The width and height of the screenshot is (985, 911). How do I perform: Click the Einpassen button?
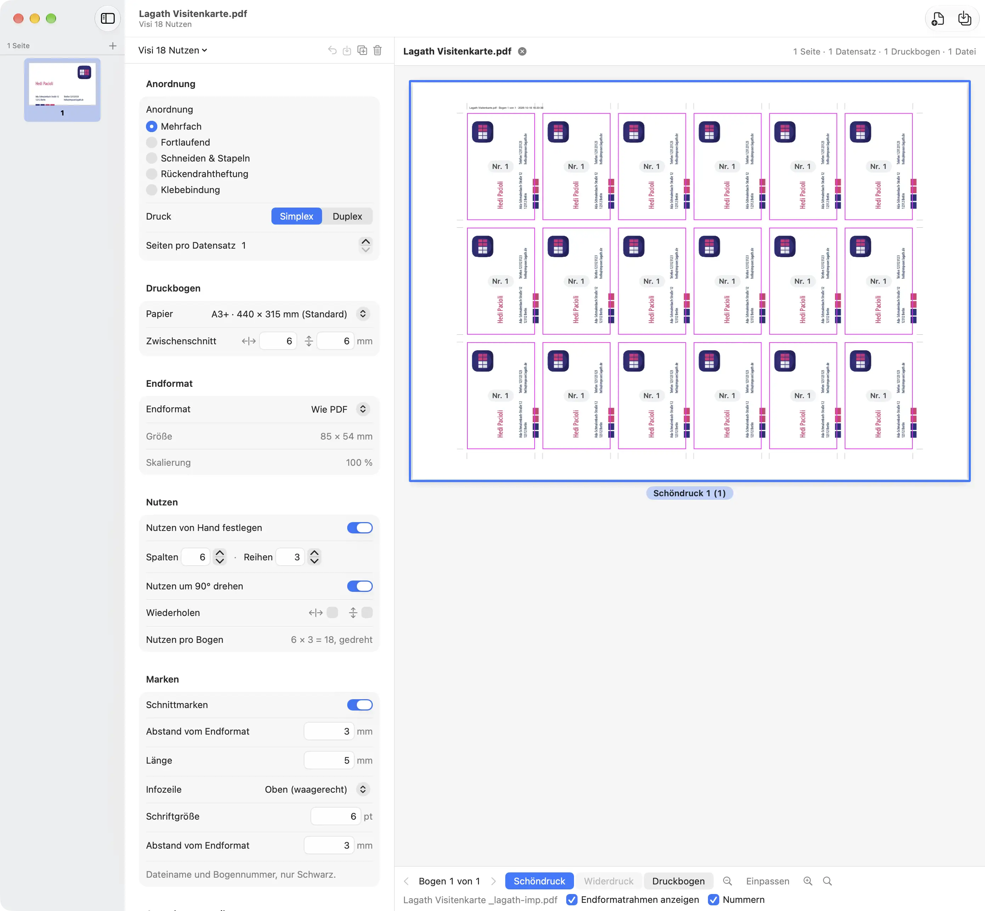767,881
